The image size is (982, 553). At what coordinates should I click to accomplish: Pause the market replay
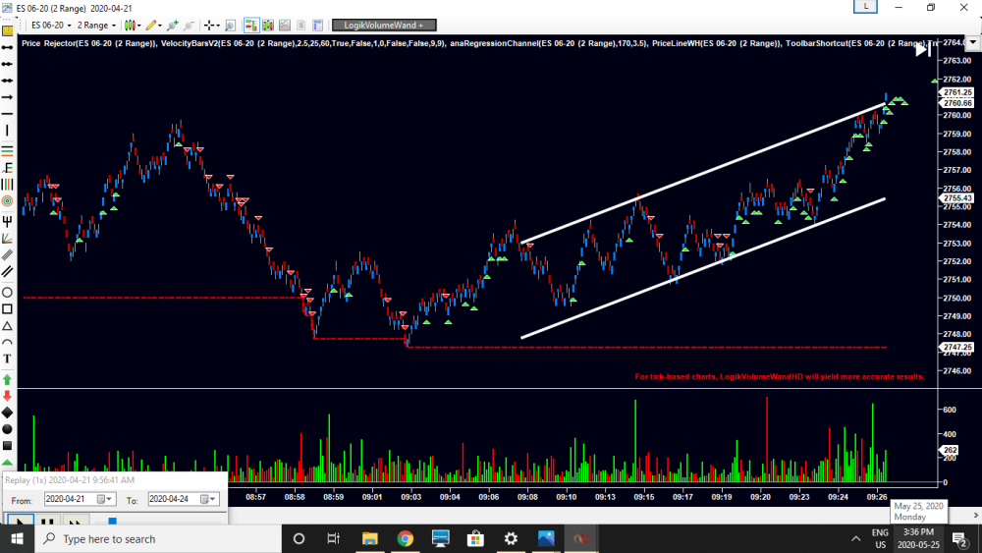tap(46, 523)
